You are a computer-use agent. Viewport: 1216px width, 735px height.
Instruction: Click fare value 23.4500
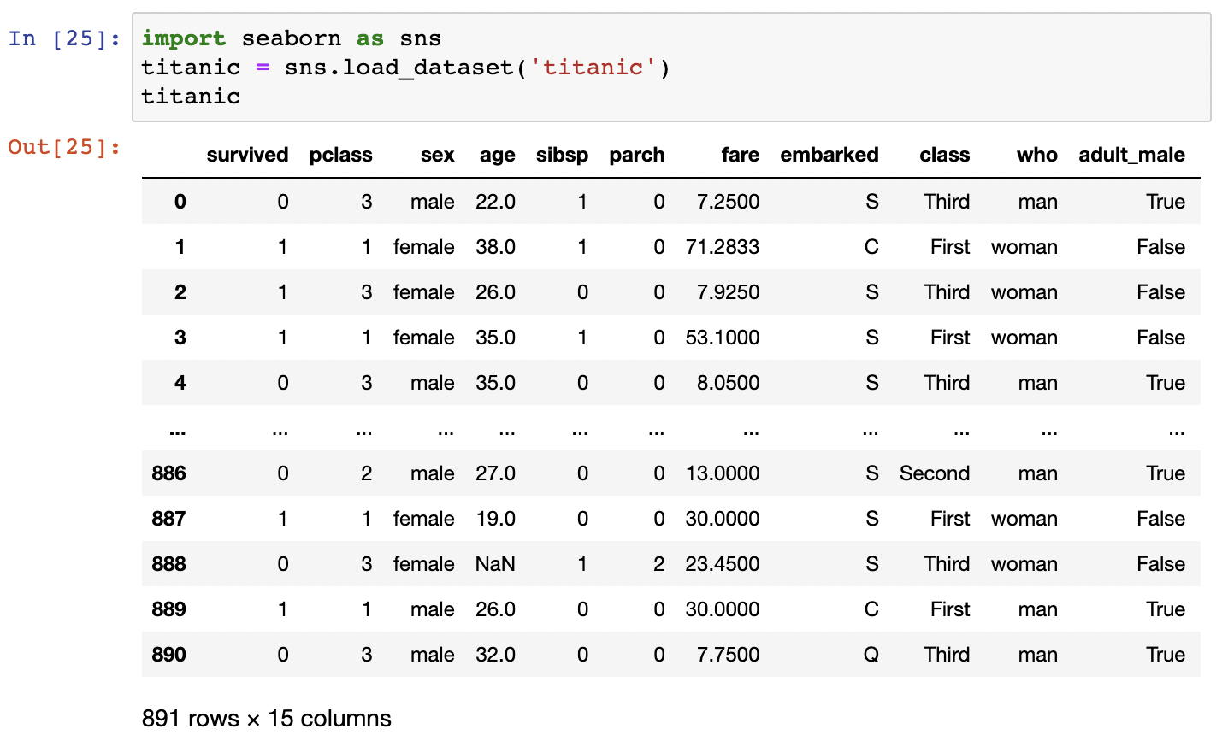pos(723,564)
